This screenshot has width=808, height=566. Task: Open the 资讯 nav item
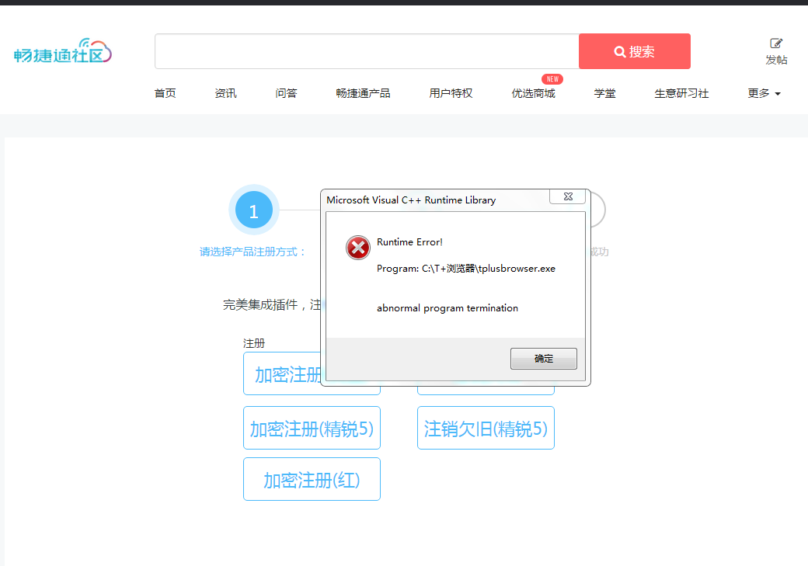[x=226, y=93]
